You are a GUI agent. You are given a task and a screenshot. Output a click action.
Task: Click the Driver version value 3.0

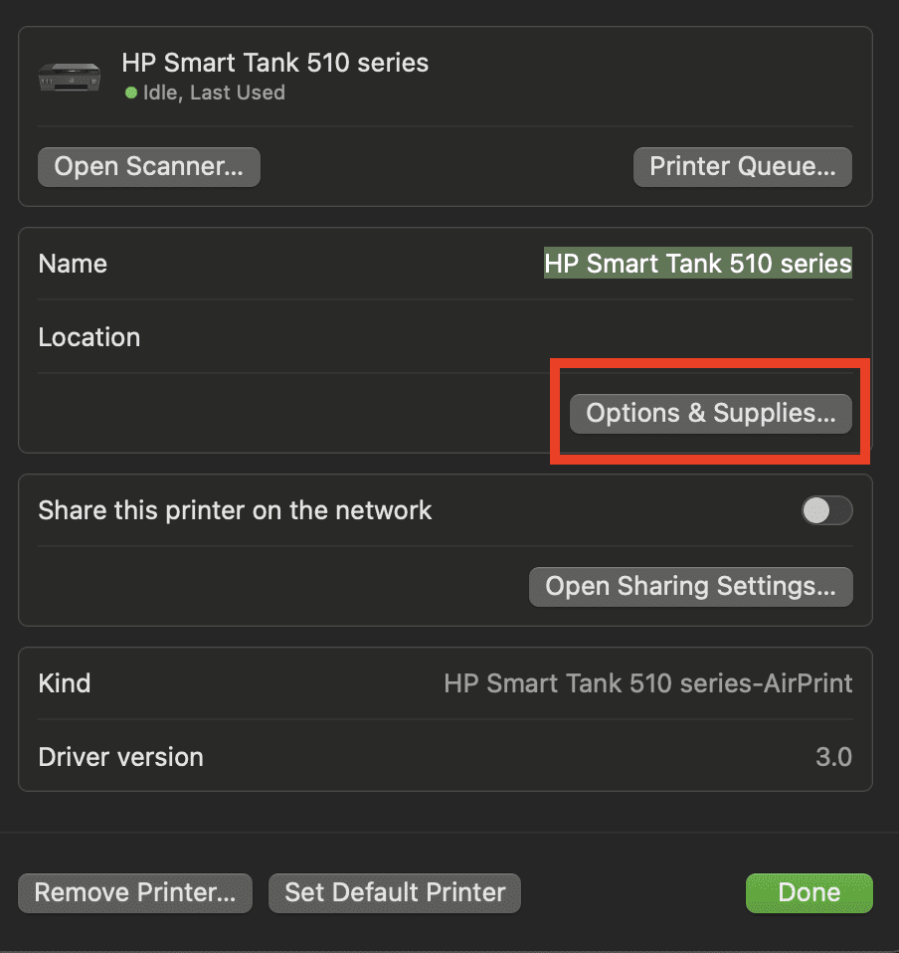(x=833, y=757)
